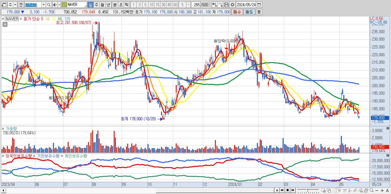Screen dimensions: 391x194
Task: Click the 10 moving average legend
Action: pyautogui.click(x=48, y=19)
